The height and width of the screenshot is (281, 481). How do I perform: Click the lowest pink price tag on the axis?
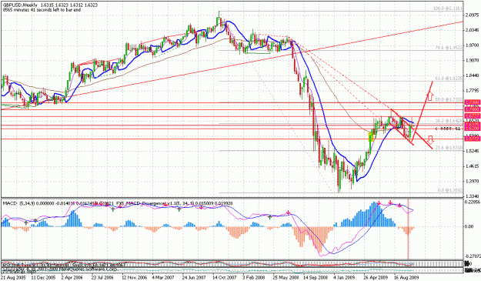(x=472, y=139)
